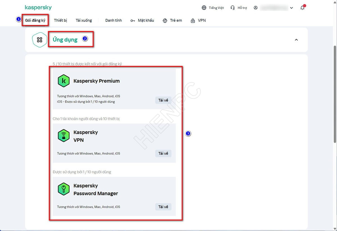Click the Kaspersky Premium hexagon icon
The width and height of the screenshot is (337, 231).
[63, 81]
